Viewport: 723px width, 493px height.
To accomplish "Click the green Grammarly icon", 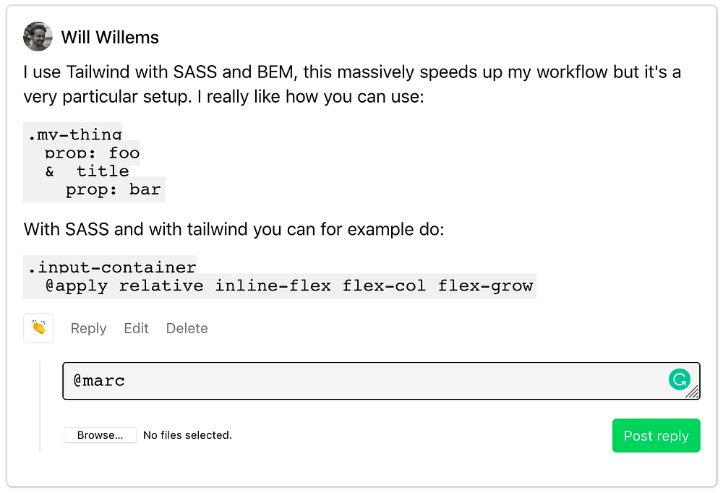I will click(x=679, y=379).
